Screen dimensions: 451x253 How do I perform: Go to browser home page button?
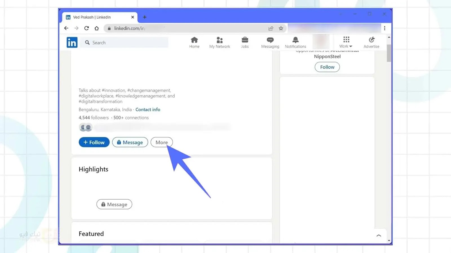[97, 28]
